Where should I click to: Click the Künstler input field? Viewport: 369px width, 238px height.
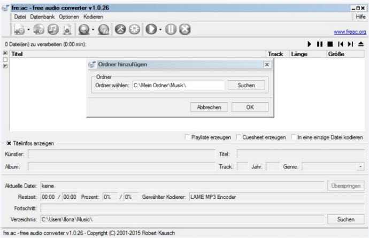coord(121,154)
